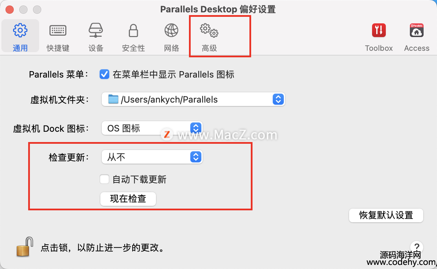This screenshot has height=269, width=437.
Task: Select the 设备 devices drive icon
Action: [x=96, y=30]
